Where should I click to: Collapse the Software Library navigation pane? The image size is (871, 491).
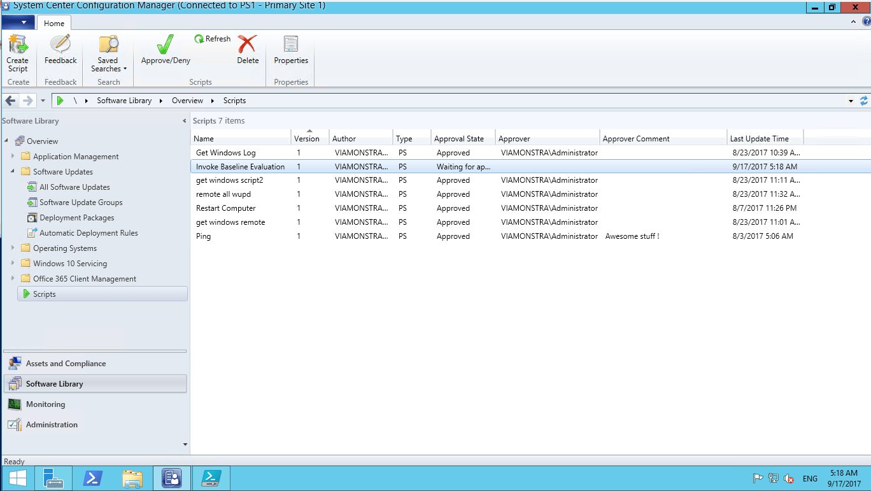[185, 121]
